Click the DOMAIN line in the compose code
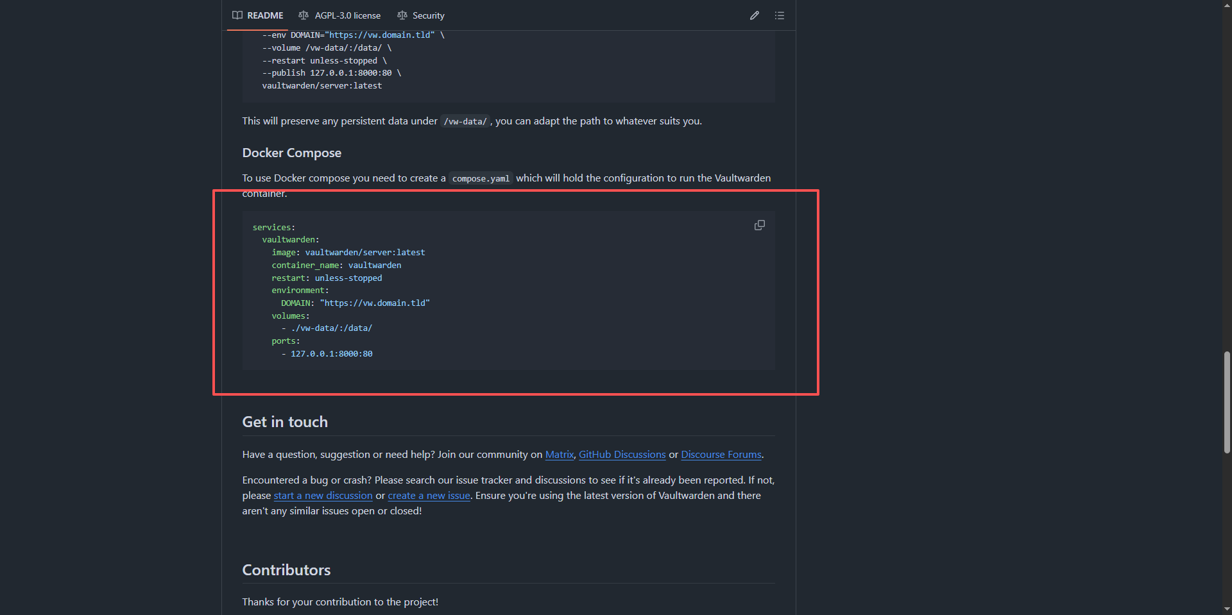The image size is (1232, 615). [x=355, y=303]
